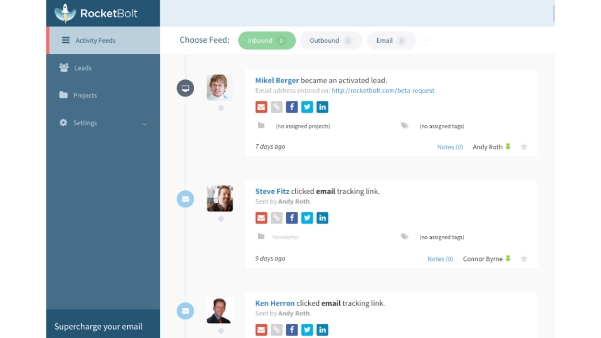Screen dimensions: 601x338
Task: Open the Ken Herron lead link
Action: point(275,303)
